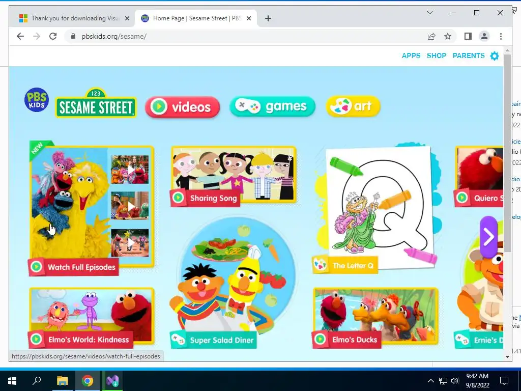Go back to previous page
The image size is (521, 391).
pos(20,36)
